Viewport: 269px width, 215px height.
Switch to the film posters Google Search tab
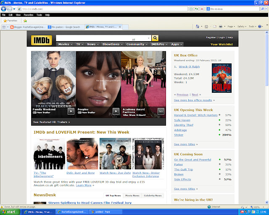66,27
